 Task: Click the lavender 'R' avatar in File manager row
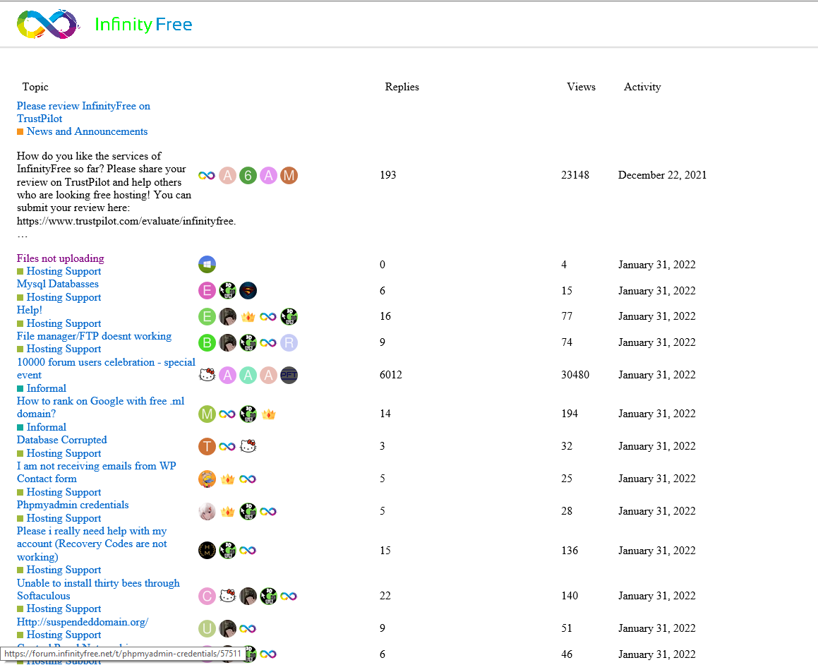289,342
